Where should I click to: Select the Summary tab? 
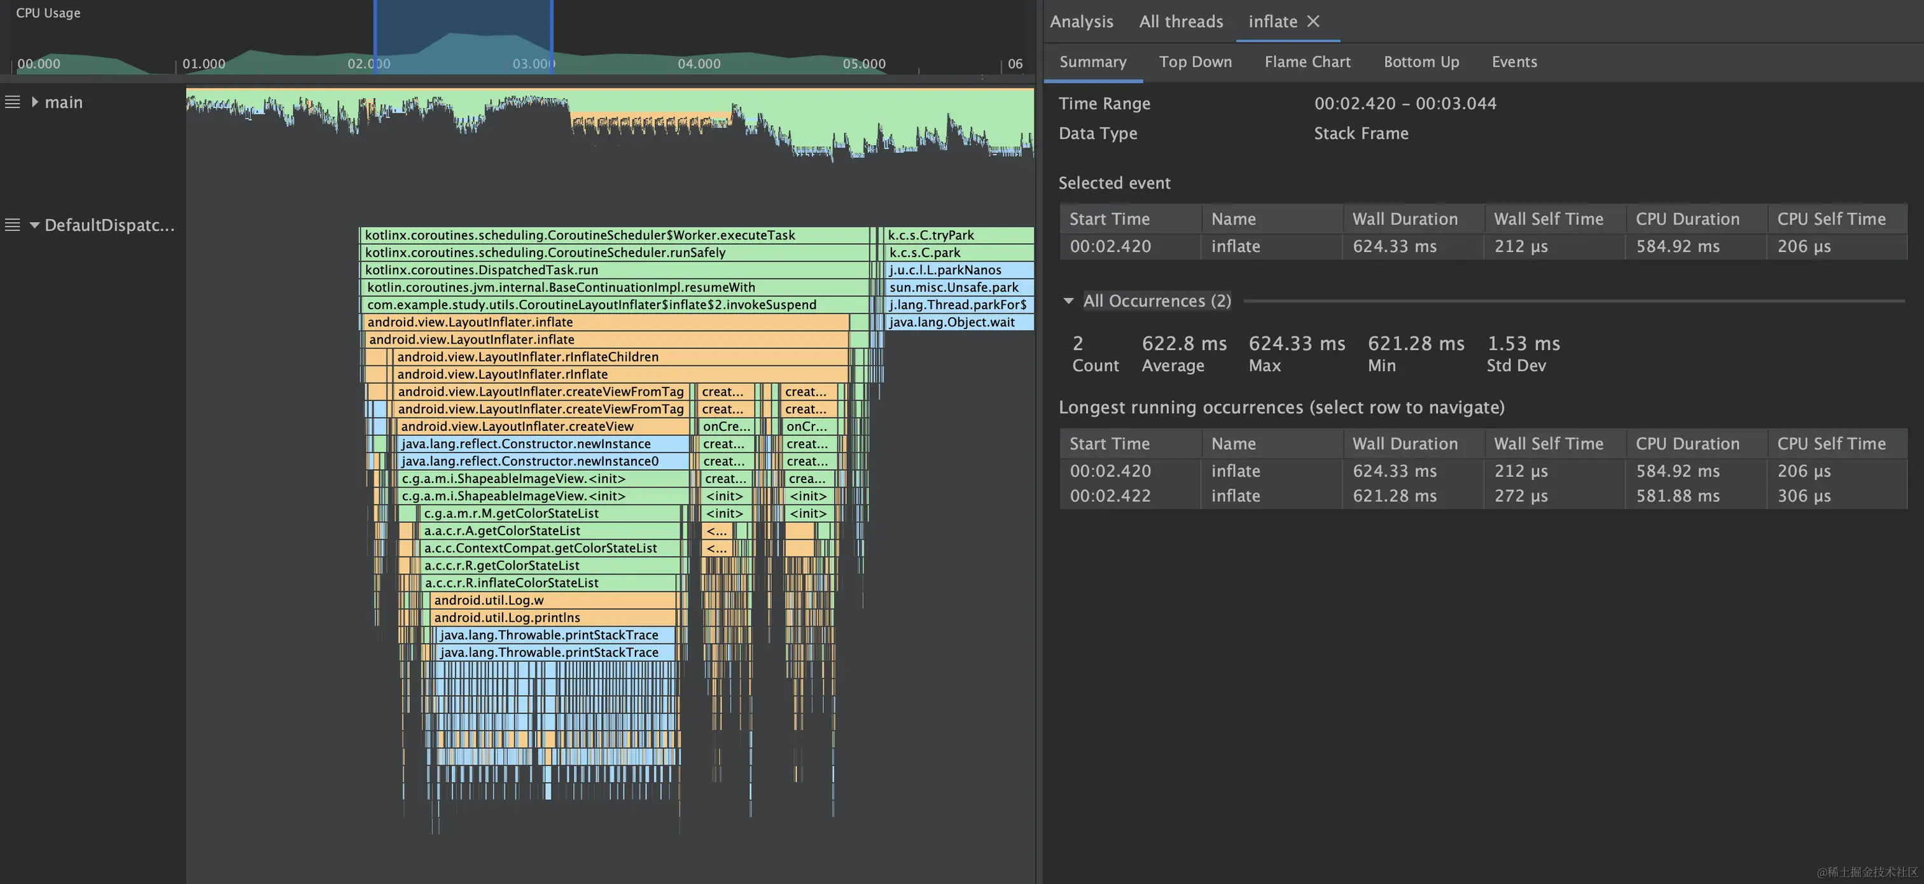click(1092, 62)
